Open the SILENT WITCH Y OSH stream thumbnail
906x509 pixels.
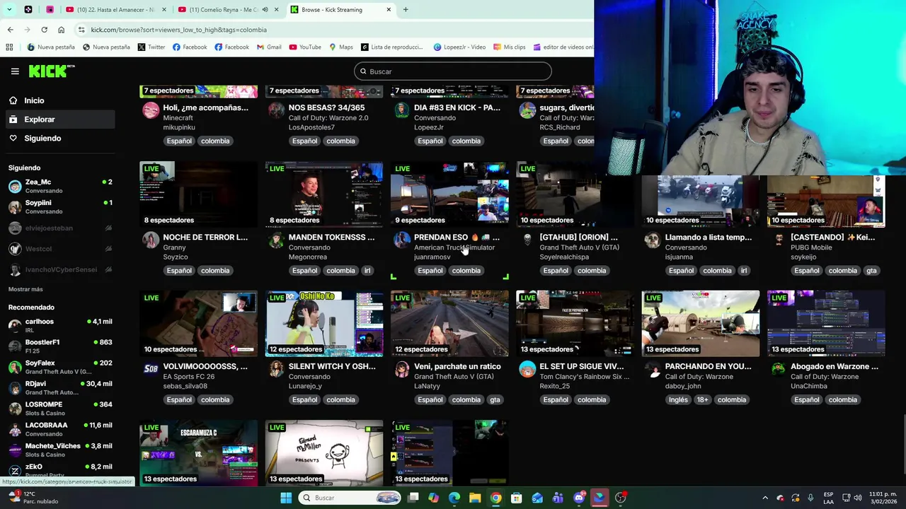coord(324,324)
